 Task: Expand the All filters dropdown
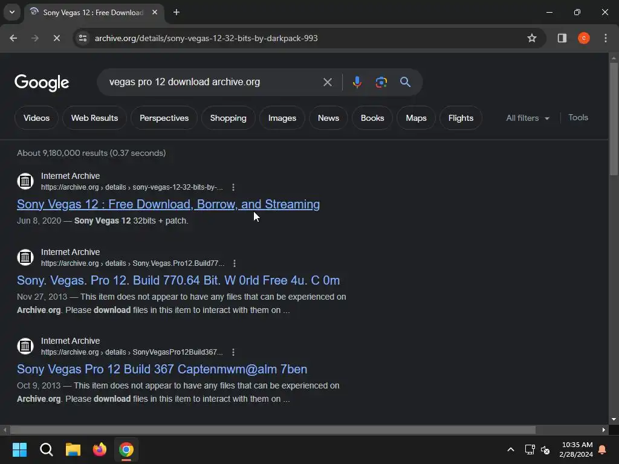[527, 118]
